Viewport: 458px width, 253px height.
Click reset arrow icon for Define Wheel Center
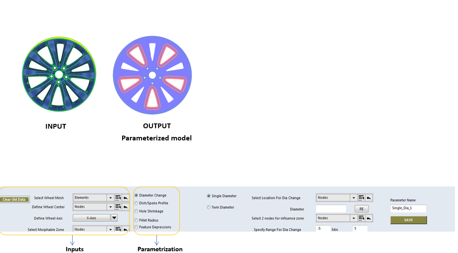[x=125, y=207]
